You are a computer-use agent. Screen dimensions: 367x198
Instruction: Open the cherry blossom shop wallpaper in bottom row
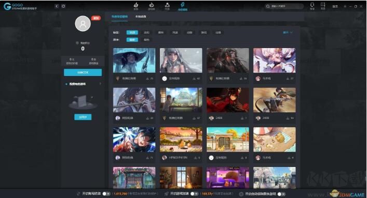134,177
